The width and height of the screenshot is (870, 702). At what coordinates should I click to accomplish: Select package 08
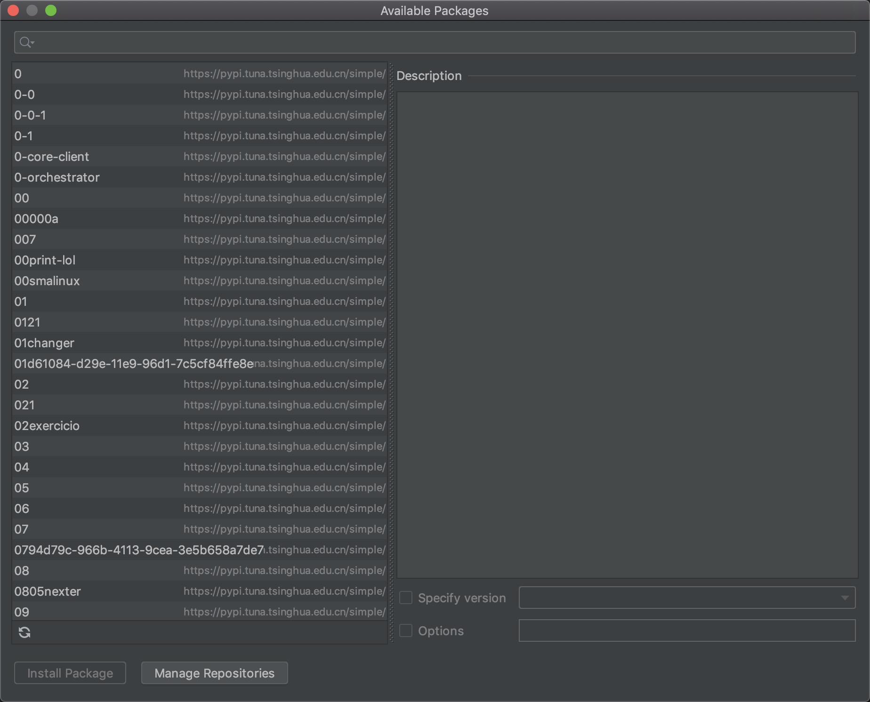tap(200, 570)
